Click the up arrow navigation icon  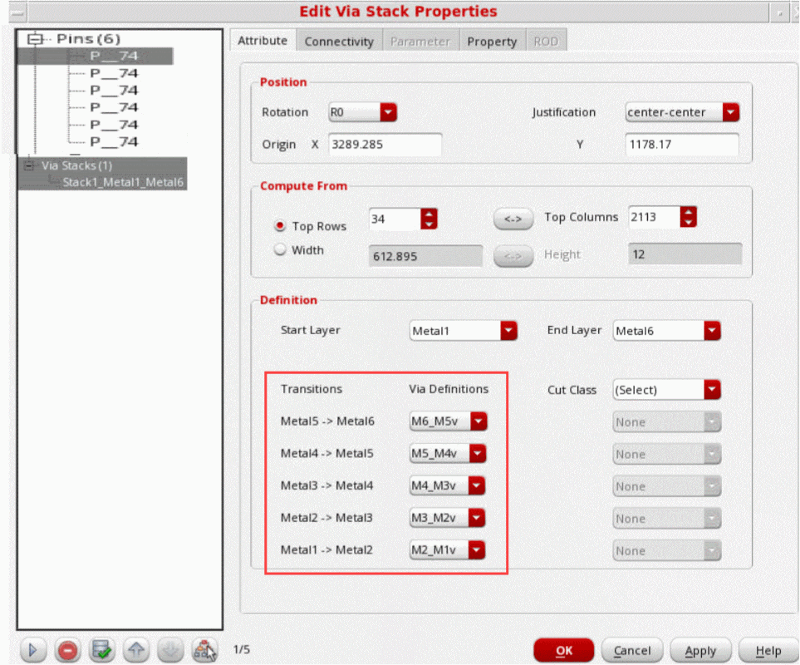tap(136, 650)
